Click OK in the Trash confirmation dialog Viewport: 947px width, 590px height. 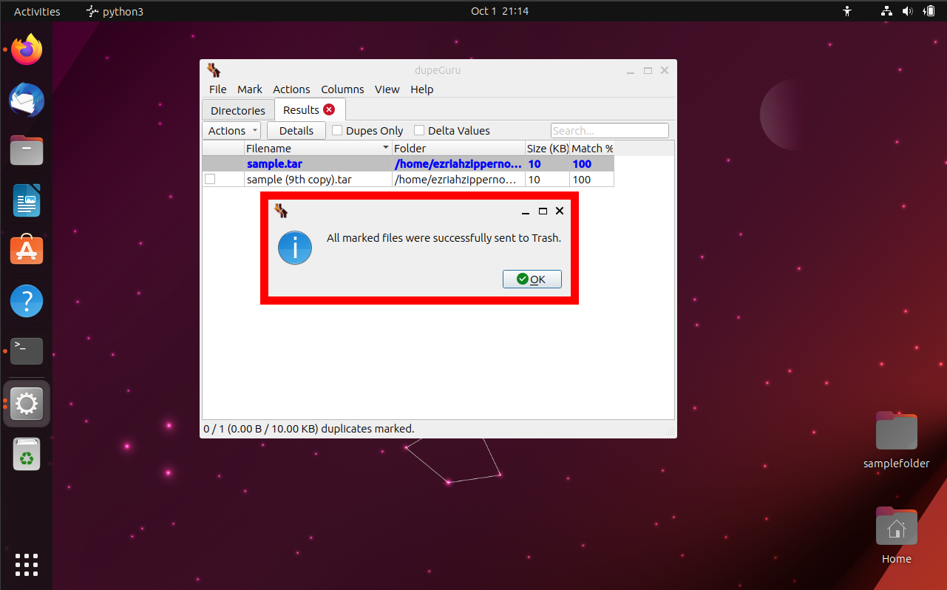[532, 279]
